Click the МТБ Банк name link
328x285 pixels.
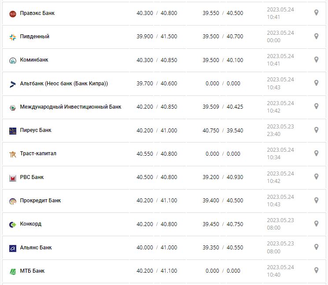32,271
